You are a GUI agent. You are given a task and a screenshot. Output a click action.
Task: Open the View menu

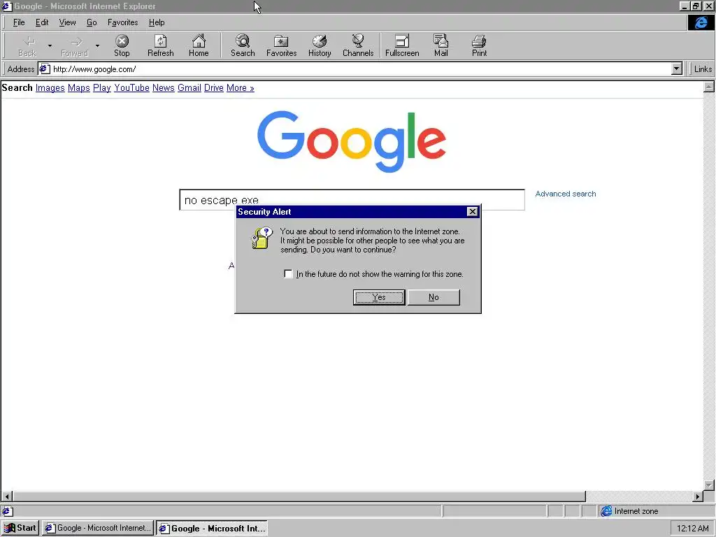click(x=67, y=22)
